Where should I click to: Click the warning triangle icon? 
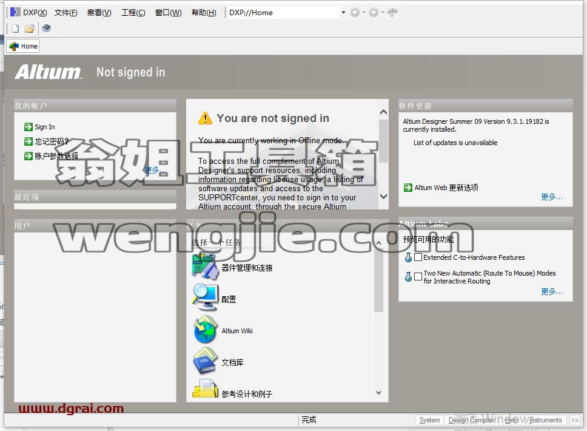coord(205,118)
